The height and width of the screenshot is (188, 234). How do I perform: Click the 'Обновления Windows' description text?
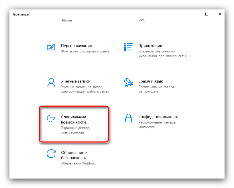[78, 163]
